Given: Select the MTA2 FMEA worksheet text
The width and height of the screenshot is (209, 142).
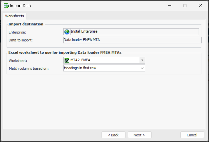Looking at the screenshot, I should 80,60.
